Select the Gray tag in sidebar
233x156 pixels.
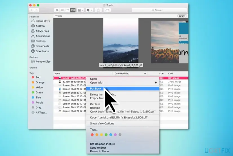click(x=37, y=107)
